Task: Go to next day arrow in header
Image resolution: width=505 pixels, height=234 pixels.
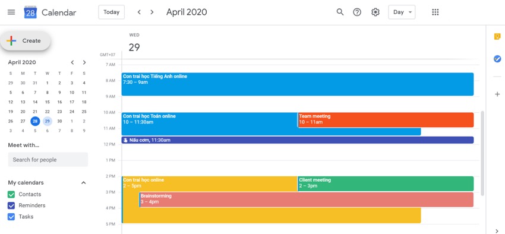Action: click(x=152, y=12)
